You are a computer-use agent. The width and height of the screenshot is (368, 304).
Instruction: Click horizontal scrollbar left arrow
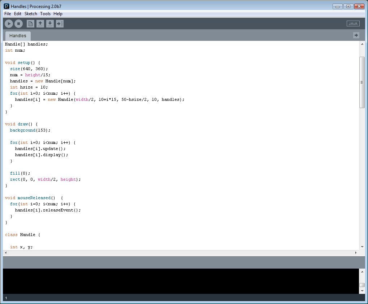6,253
